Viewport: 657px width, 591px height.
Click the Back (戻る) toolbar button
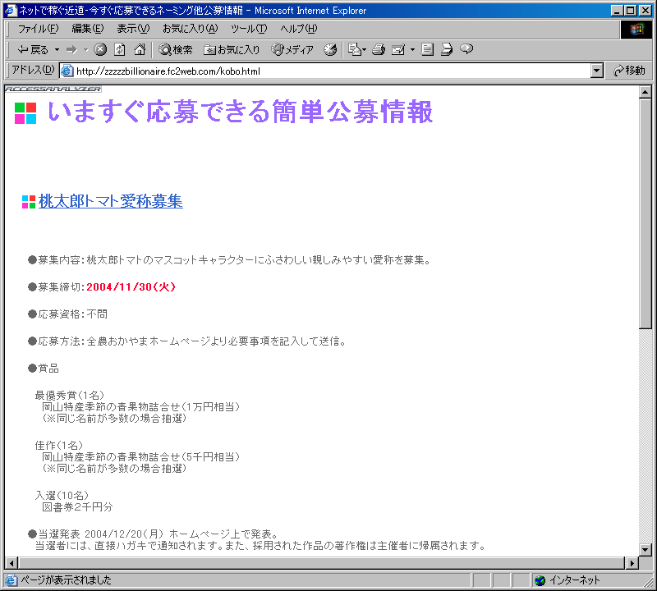click(33, 50)
